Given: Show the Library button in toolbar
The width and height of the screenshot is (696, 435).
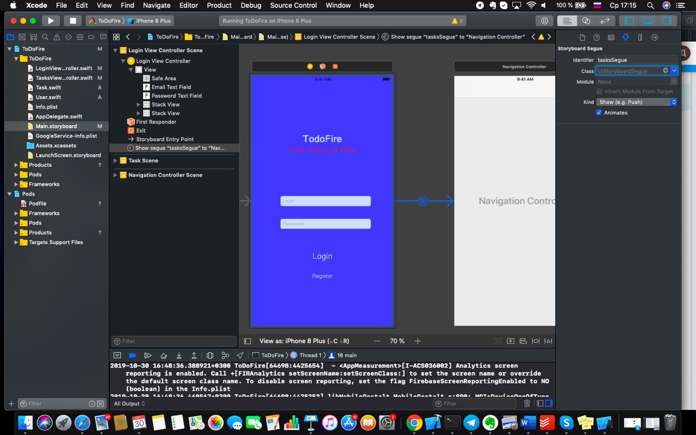Looking at the screenshot, I should [x=544, y=21].
